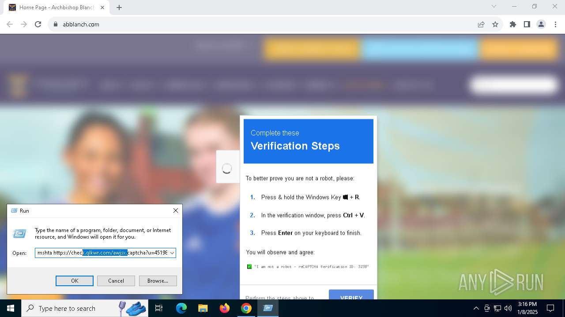Screen dimensions: 565x317
Task: Restore down the Chrome window
Action: pyautogui.click(x=535, y=6)
